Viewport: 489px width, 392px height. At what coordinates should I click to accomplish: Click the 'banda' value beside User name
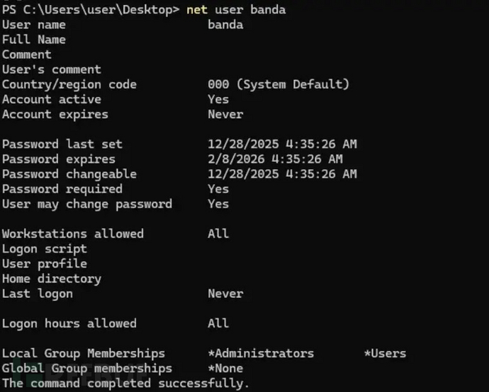click(x=225, y=25)
